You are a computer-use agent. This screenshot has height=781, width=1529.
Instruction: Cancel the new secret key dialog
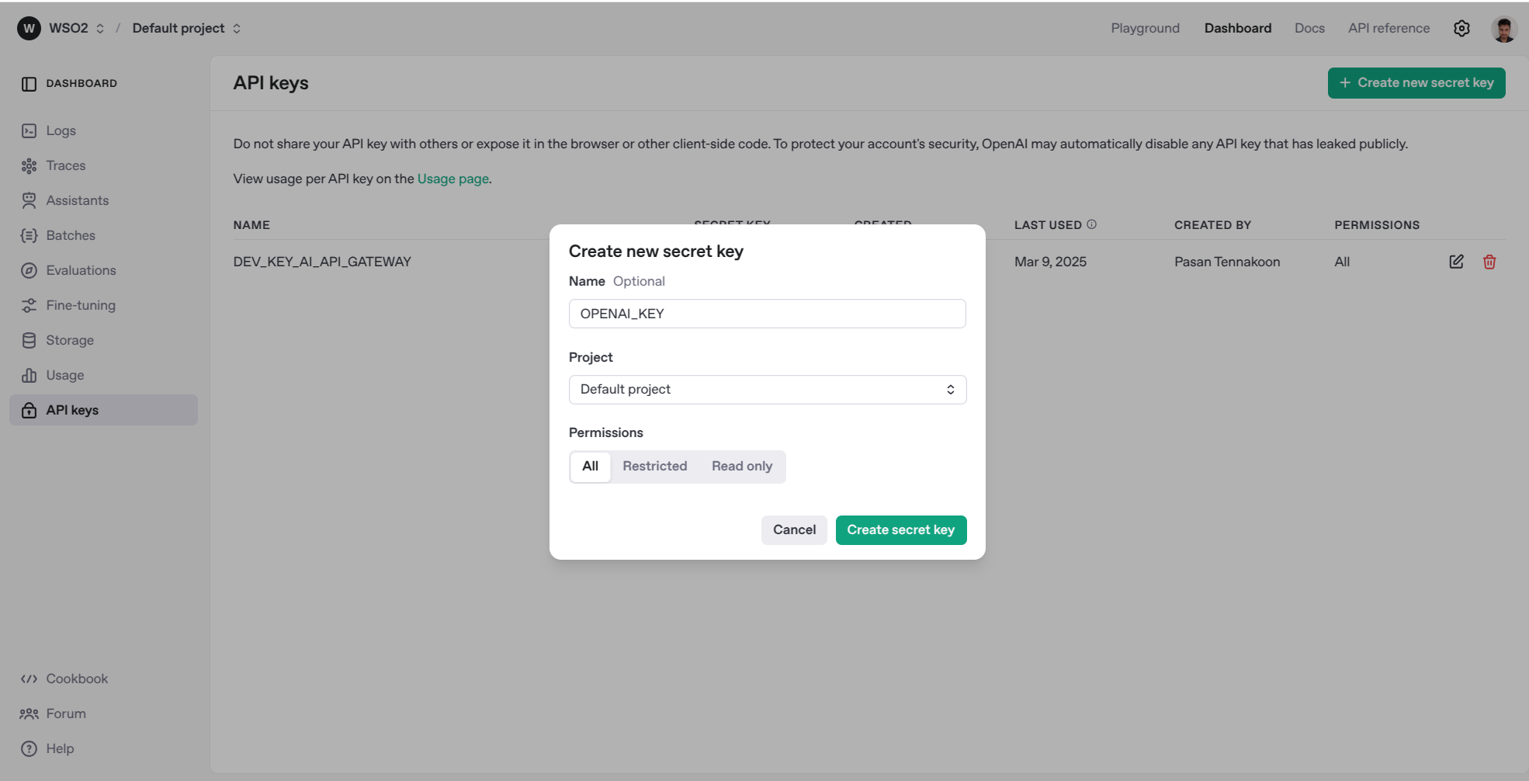coord(793,530)
